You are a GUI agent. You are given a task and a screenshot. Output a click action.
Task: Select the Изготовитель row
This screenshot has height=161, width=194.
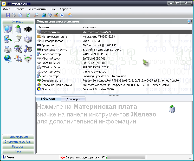114,32
